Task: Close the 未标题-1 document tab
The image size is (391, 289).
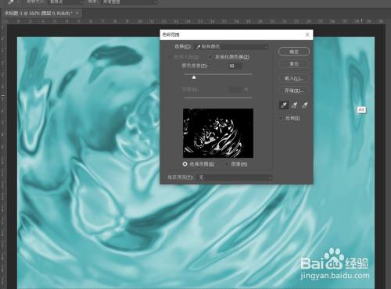Action: (77, 13)
